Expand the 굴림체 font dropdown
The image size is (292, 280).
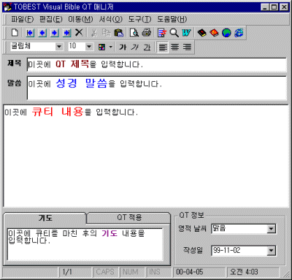coord(59,47)
